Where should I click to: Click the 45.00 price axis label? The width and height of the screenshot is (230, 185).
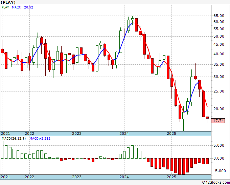click(x=219, y=45)
